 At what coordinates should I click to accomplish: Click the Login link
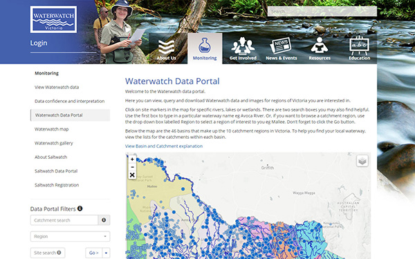click(x=39, y=43)
